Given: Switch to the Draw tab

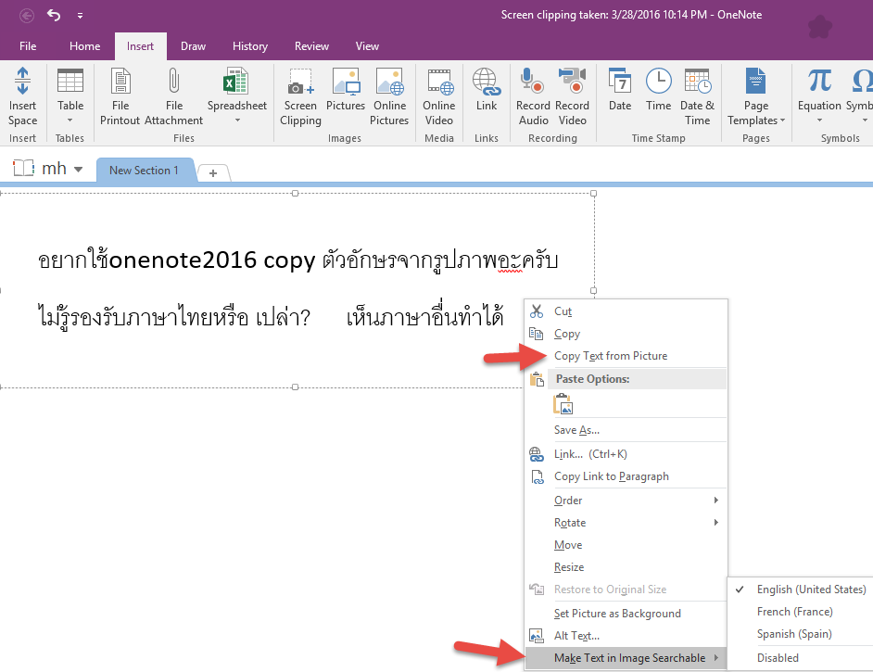Looking at the screenshot, I should click(193, 46).
